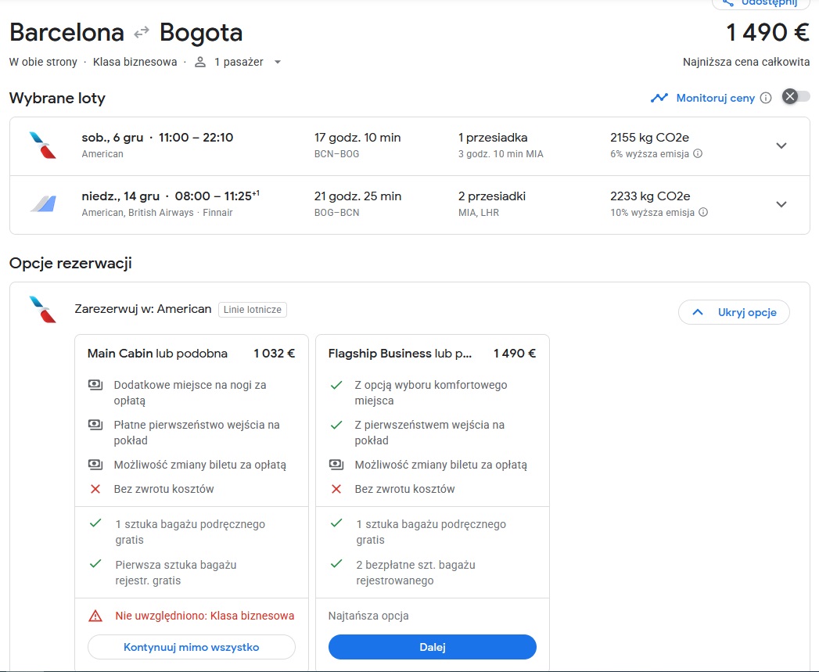The width and height of the screenshot is (819, 672).
Task: Toggle the Monitoruj ceny price tracking switch
Action: 796,97
